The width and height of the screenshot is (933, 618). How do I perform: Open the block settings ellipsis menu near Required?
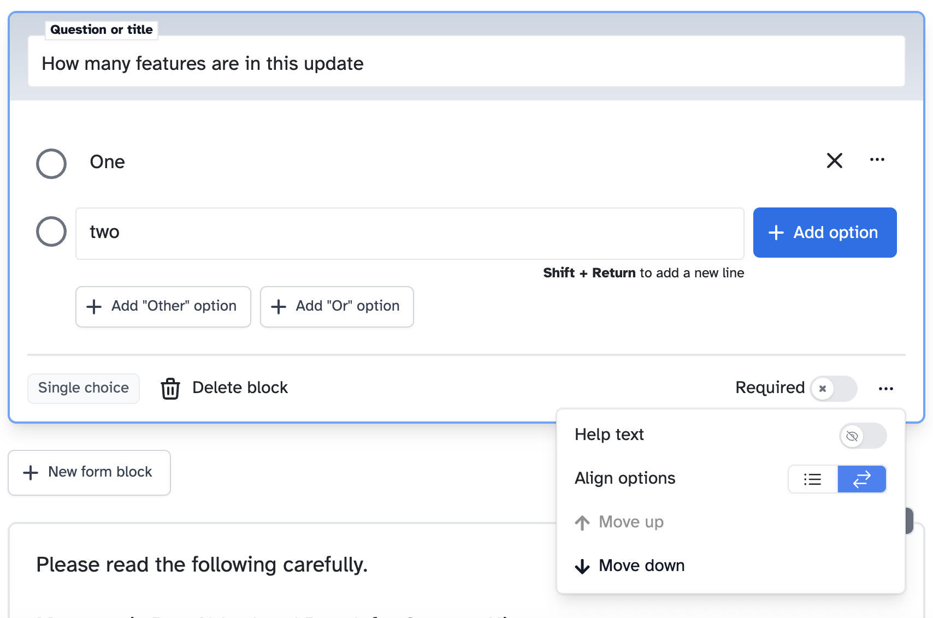click(886, 388)
